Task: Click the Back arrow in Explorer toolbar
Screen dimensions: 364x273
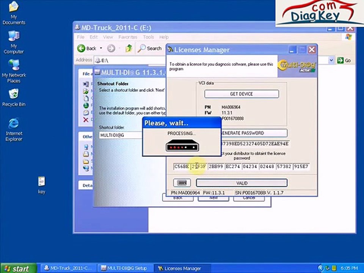Action: click(87, 48)
